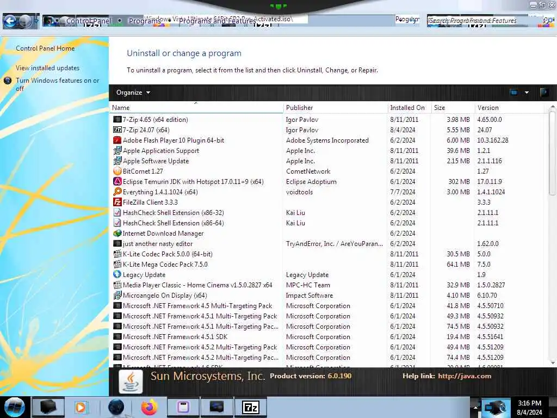
Task: Open 7-Zip from the taskbar
Action: [251, 407]
